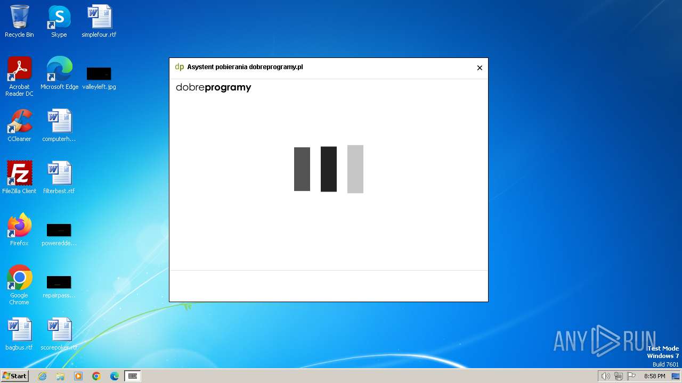The height and width of the screenshot is (383, 682).
Task: Open Edge from the taskbar
Action: pyautogui.click(x=115, y=376)
